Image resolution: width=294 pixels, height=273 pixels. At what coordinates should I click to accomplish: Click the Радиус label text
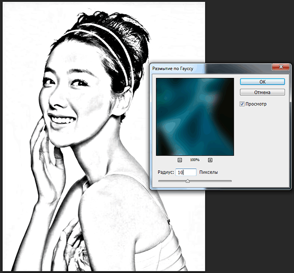click(x=166, y=172)
